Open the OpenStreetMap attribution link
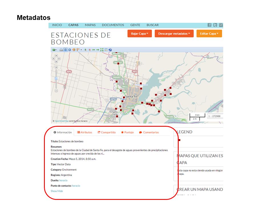The height and width of the screenshot is (205, 274). tap(62, 121)
